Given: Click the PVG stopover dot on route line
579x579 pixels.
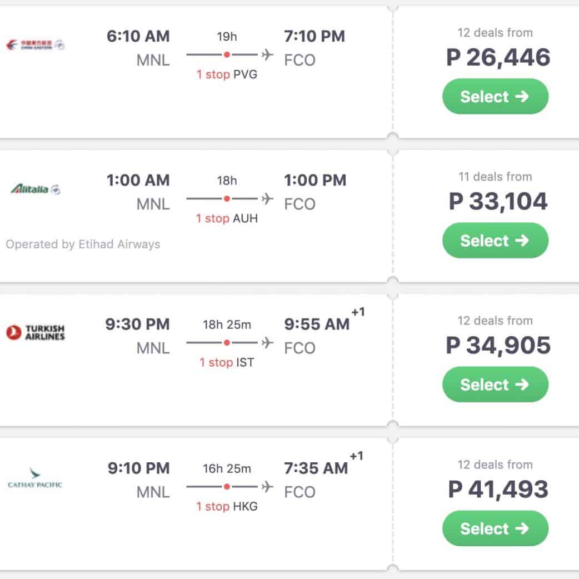Looking at the screenshot, I should tap(227, 54).
